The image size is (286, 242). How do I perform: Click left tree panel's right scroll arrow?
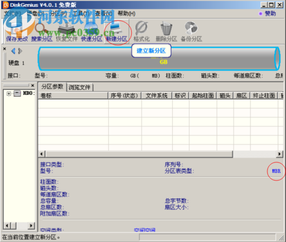click(x=31, y=226)
